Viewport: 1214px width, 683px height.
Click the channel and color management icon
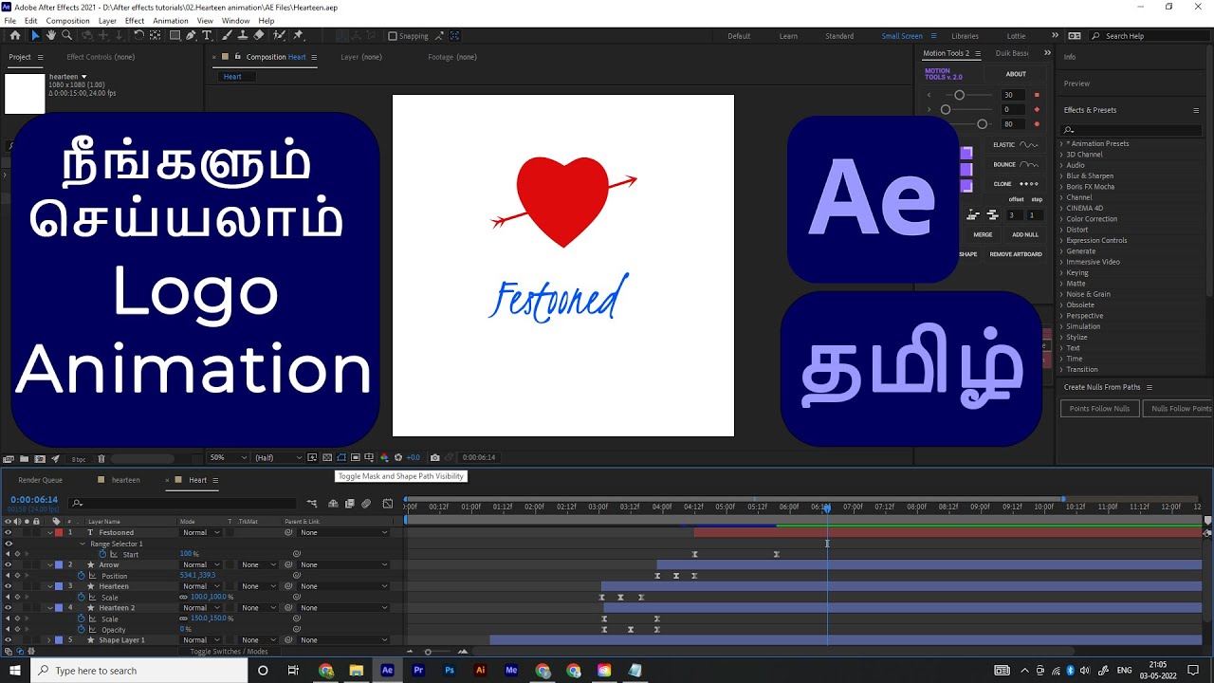(x=384, y=457)
